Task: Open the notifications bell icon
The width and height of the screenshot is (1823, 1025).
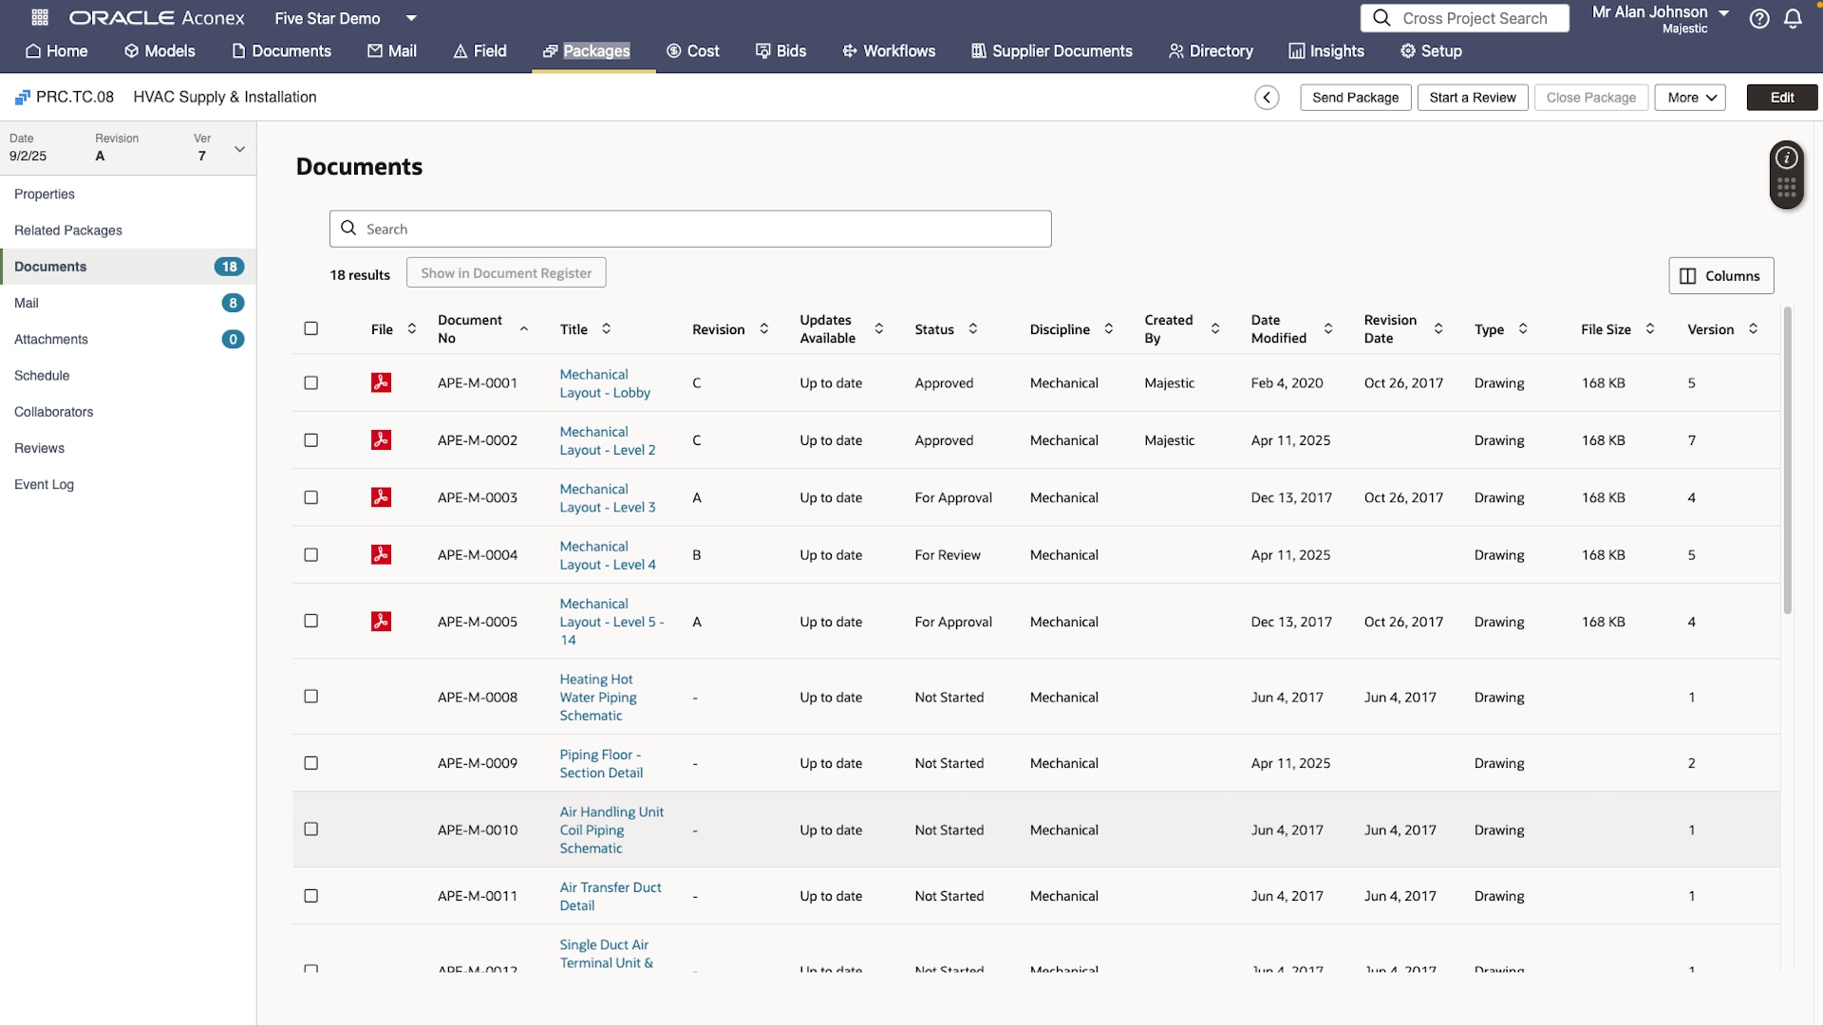Action: [x=1793, y=19]
